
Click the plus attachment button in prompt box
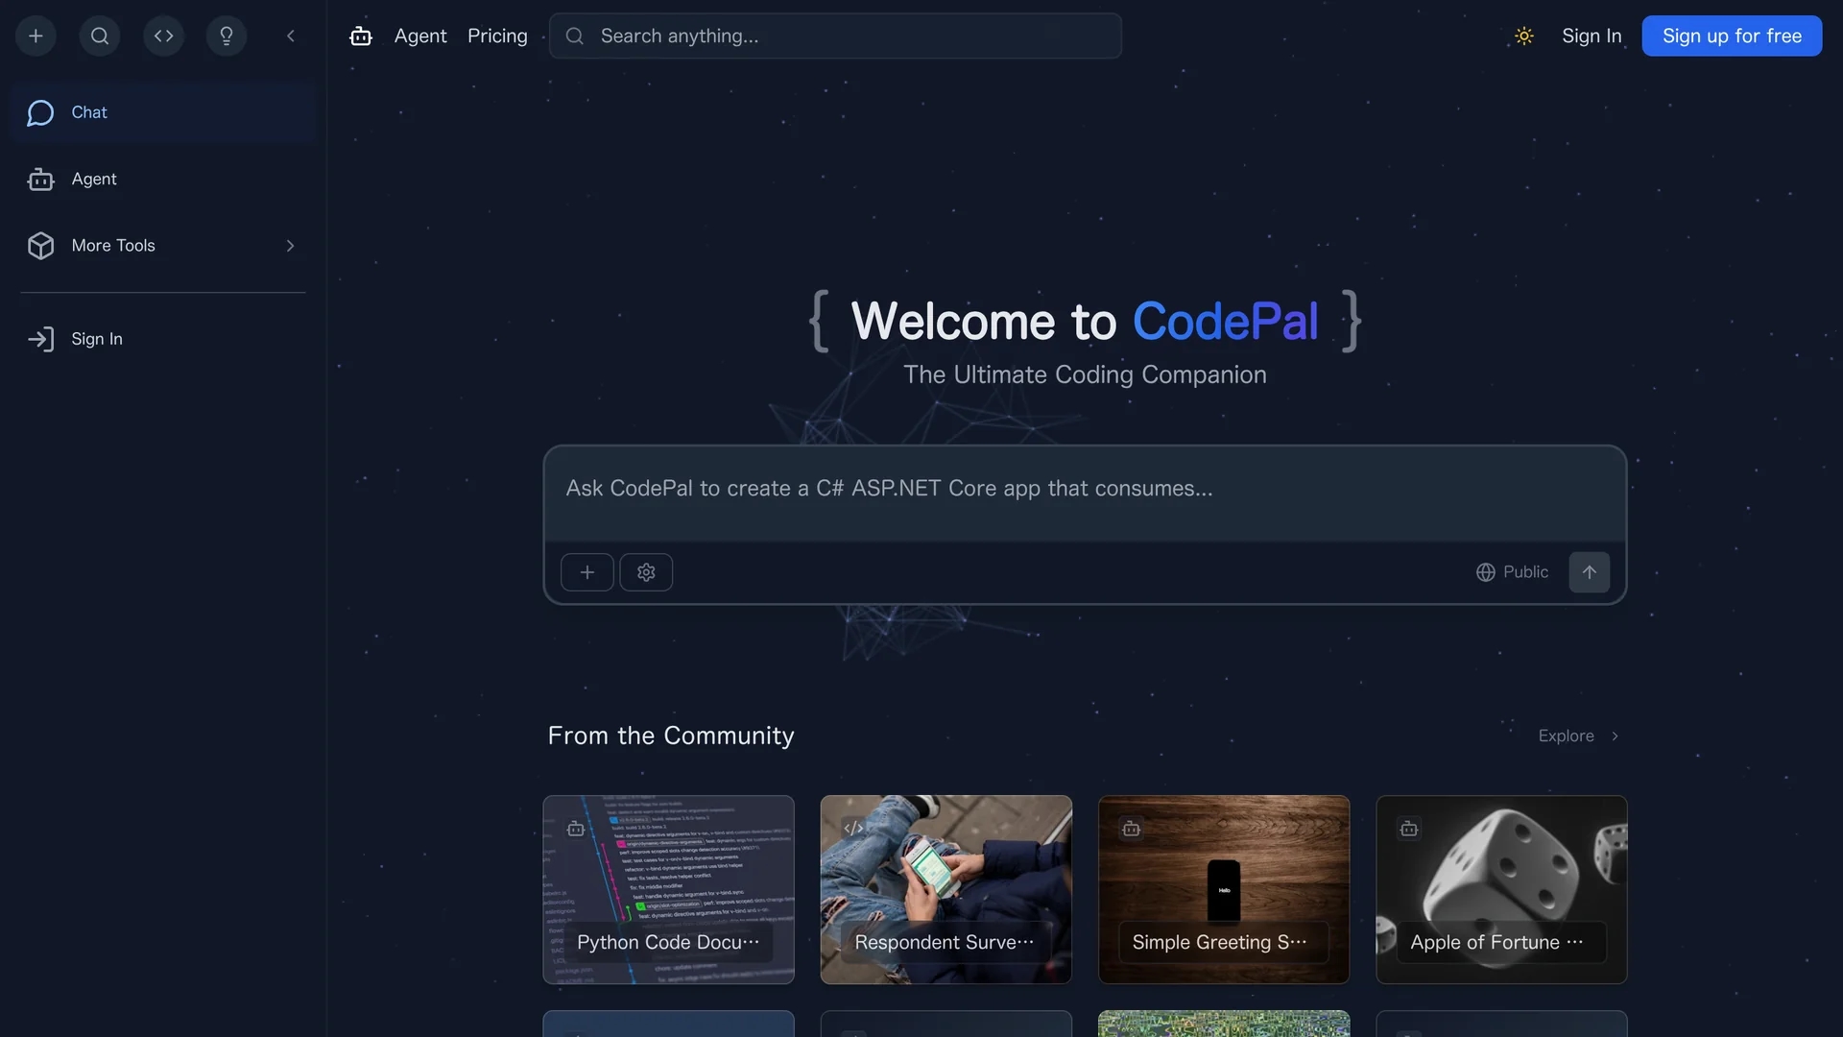[587, 572]
